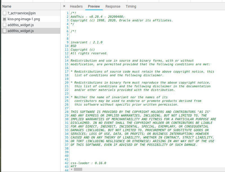Click the horizontal scrollbar thumb

pos(78,169)
